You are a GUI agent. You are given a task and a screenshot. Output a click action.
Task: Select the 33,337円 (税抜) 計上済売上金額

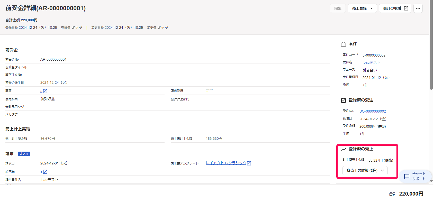[381, 160]
